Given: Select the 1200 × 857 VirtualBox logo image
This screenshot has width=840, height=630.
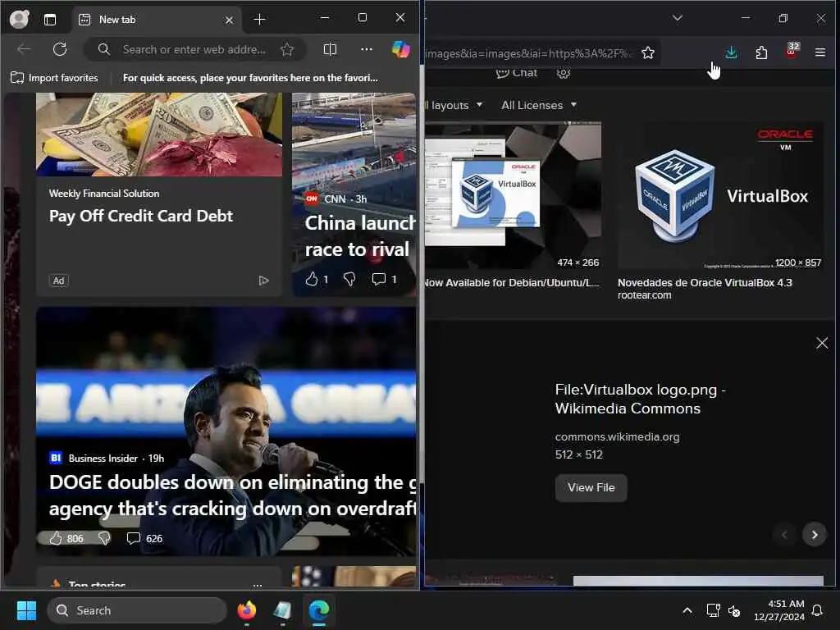Looking at the screenshot, I should point(720,195).
